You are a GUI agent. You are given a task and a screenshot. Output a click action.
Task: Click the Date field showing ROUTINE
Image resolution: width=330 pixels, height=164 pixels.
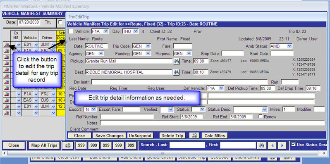click(96, 46)
